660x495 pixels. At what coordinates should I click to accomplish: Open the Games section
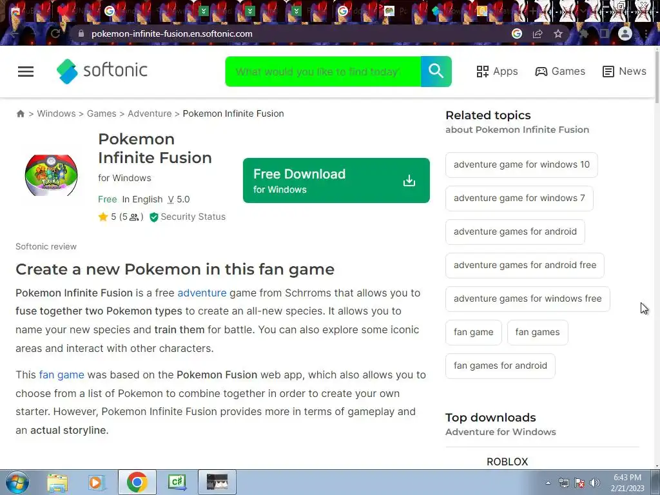point(560,71)
